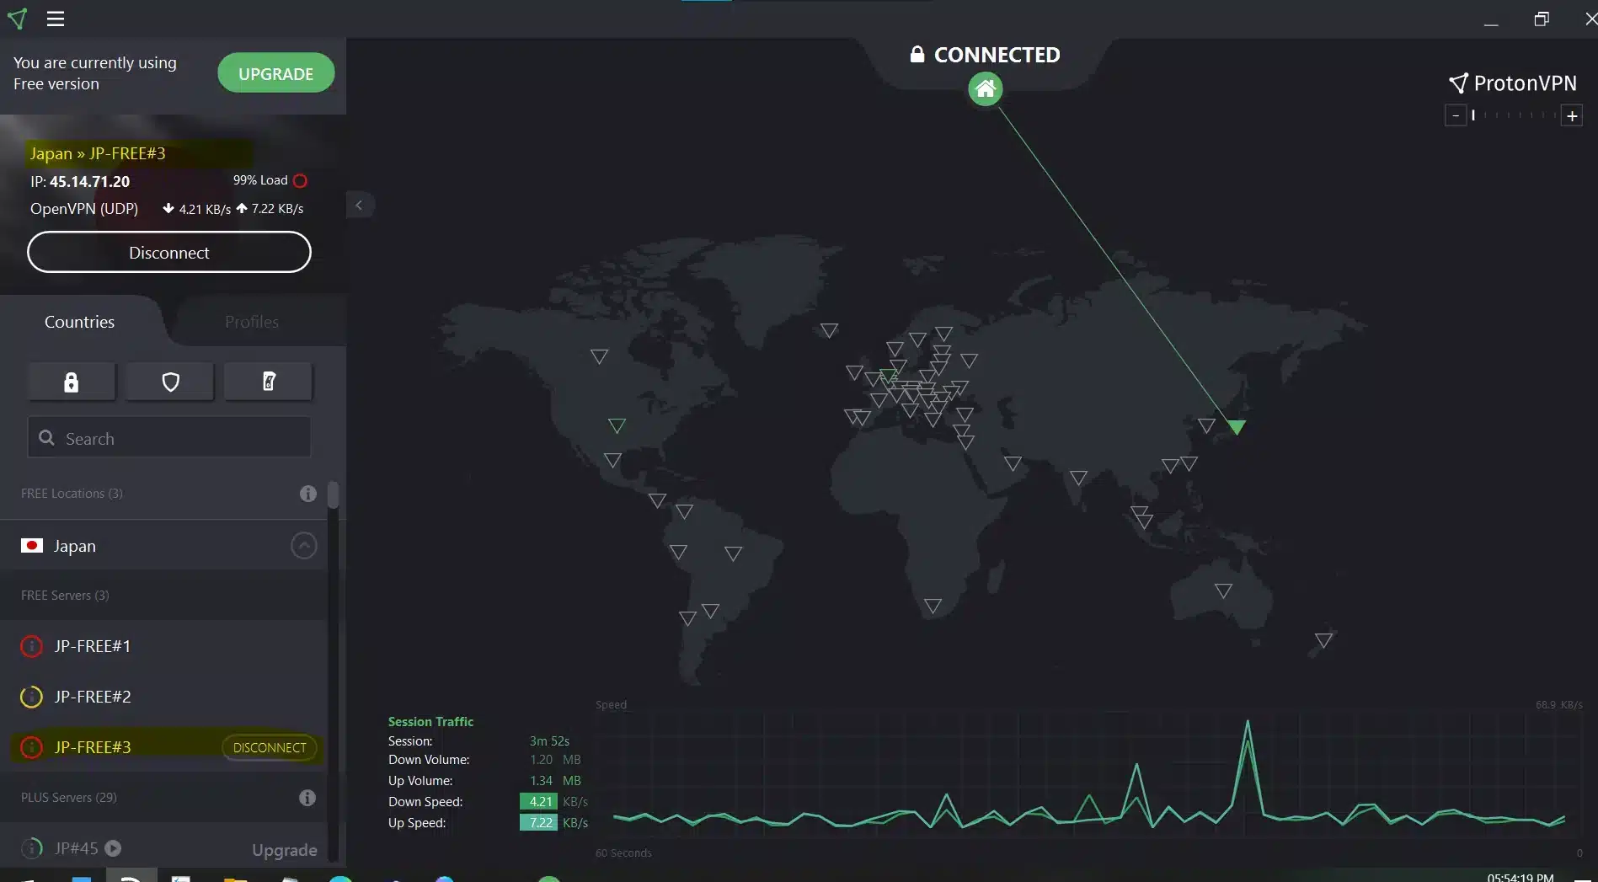This screenshot has height=882, width=1598.
Task: Show info for PLUS Servers
Action: [x=307, y=797]
